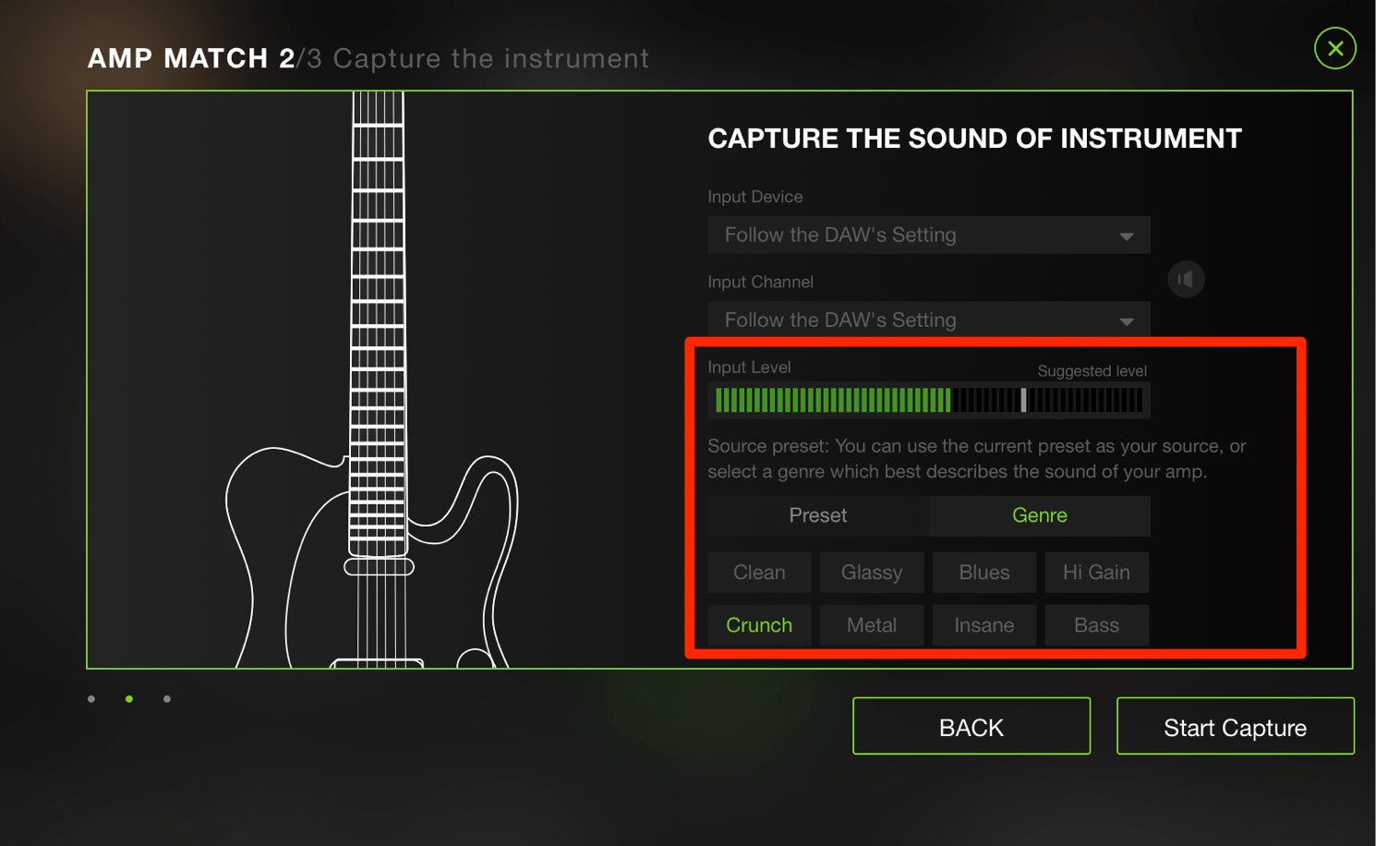This screenshot has height=846, width=1376.
Task: Select the Blues genre
Action: (984, 573)
